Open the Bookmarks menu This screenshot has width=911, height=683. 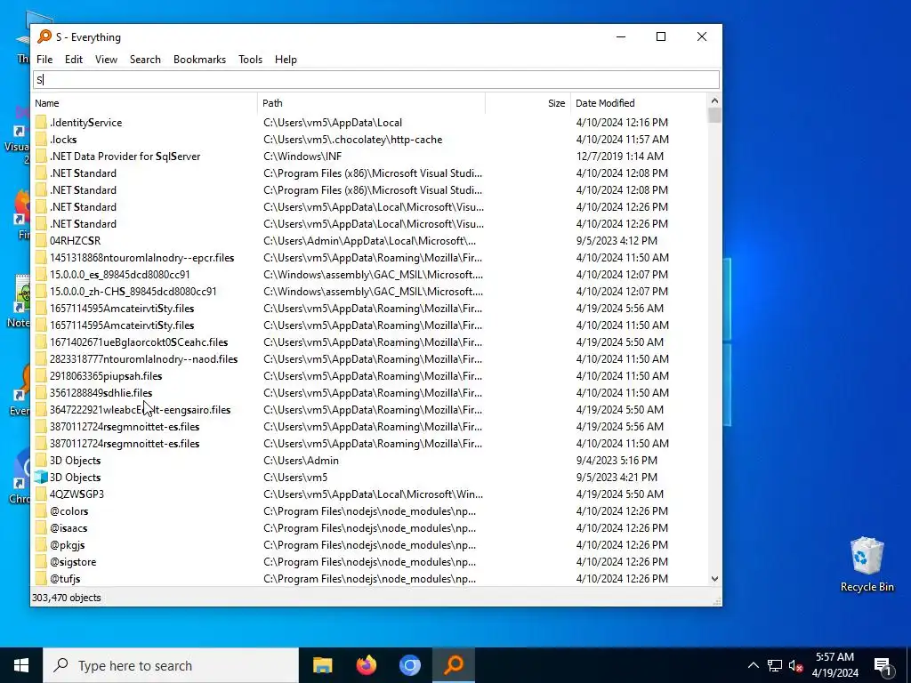coord(199,60)
